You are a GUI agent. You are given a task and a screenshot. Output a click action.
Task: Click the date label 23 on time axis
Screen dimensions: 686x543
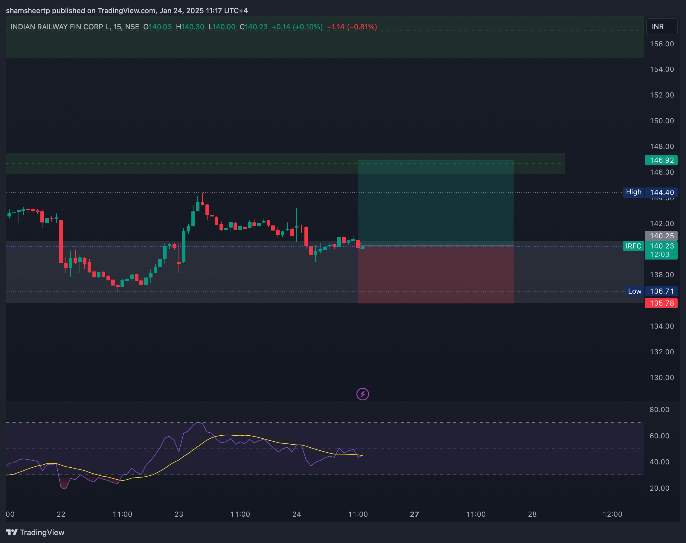pos(179,514)
